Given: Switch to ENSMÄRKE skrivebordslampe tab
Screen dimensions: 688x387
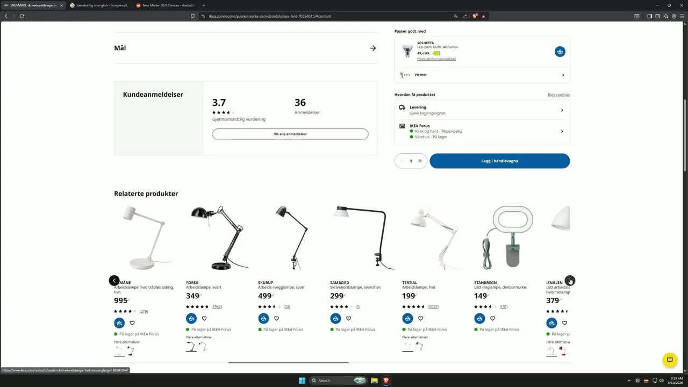Looking at the screenshot, I should coord(33,5).
